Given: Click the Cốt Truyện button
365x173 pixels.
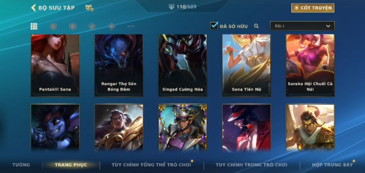Looking at the screenshot, I should [x=313, y=8].
